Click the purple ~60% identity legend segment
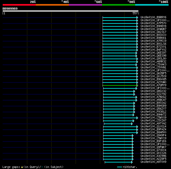Viewport: 171px width, 169px height. coord(85,5)
